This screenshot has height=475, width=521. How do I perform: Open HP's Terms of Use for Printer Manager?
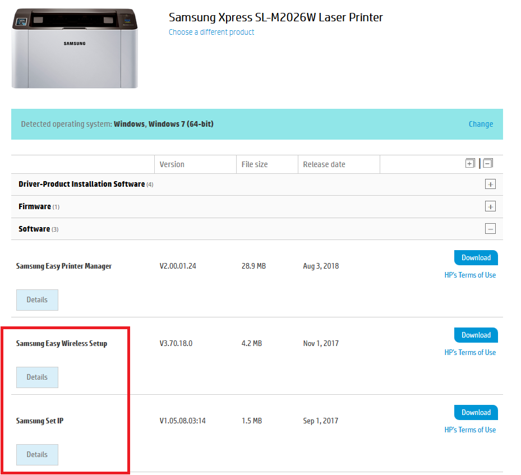(x=470, y=275)
